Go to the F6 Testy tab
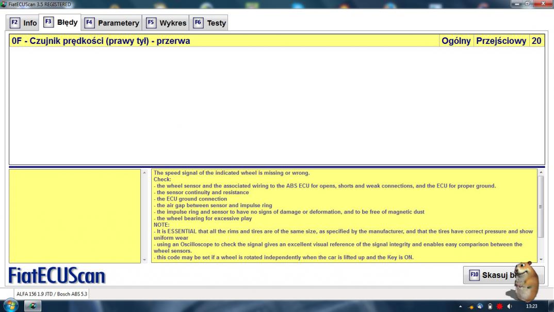The image size is (554, 312). point(209,23)
